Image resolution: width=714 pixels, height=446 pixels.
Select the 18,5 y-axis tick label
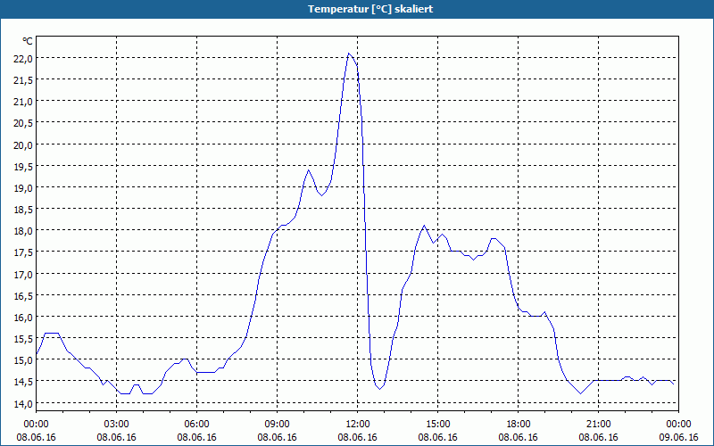pyautogui.click(x=23, y=210)
